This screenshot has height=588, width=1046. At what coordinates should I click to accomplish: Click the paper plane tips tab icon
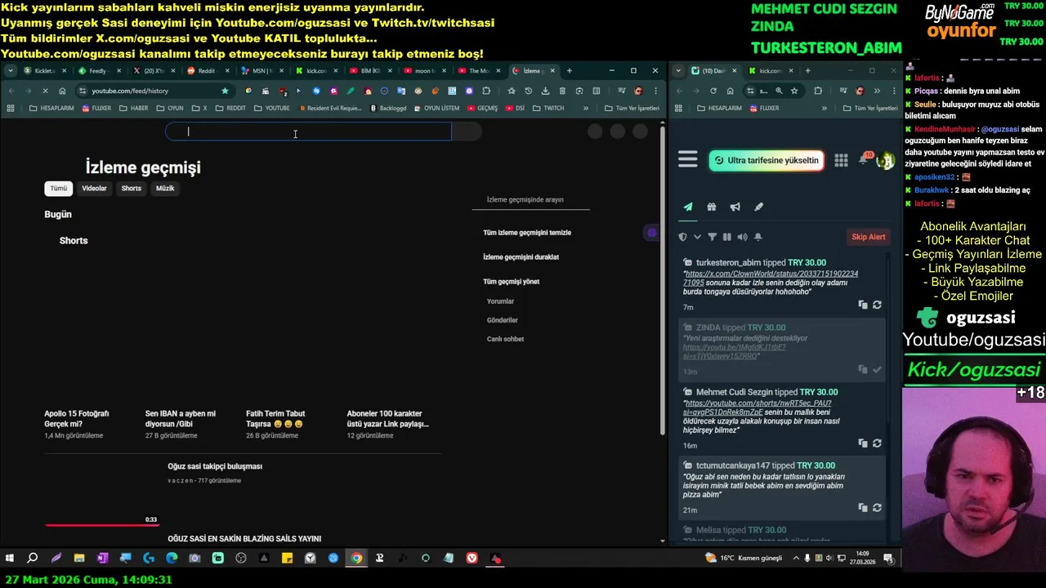tap(688, 207)
